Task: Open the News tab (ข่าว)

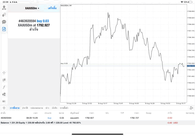Action: 47,108
